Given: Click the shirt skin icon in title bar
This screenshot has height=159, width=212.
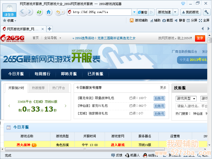Looking at the screenshot, I should pos(183,3).
